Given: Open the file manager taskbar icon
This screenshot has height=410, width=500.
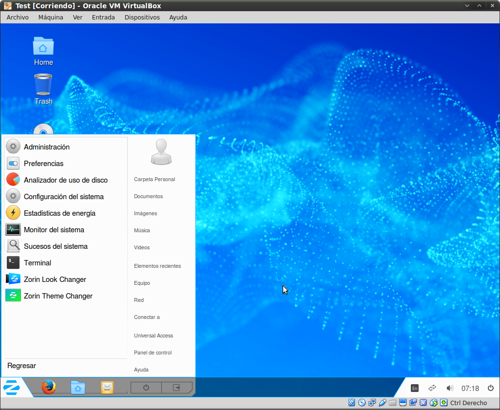Looking at the screenshot, I should pyautogui.click(x=78, y=388).
